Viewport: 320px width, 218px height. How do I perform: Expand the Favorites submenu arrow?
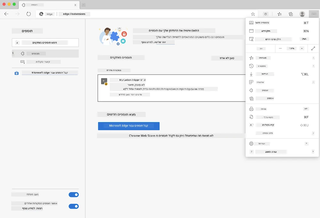[313, 58]
